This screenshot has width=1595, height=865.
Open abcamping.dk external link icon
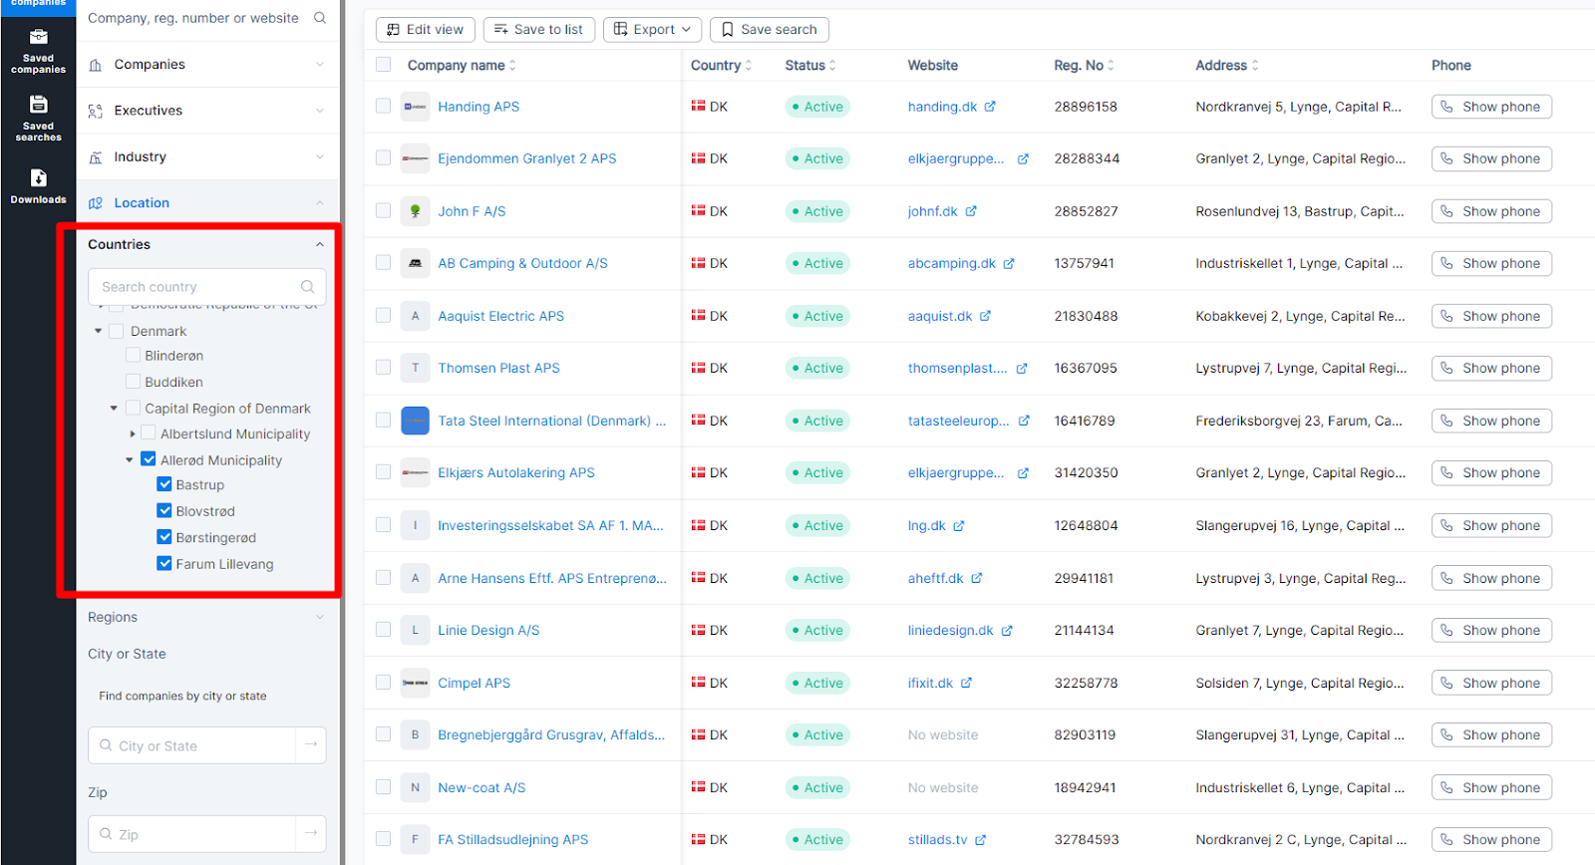(1009, 264)
